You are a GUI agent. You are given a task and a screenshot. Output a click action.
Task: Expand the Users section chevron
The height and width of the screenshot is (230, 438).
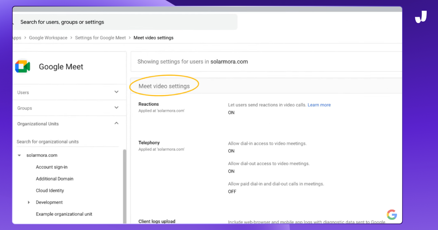116,92
